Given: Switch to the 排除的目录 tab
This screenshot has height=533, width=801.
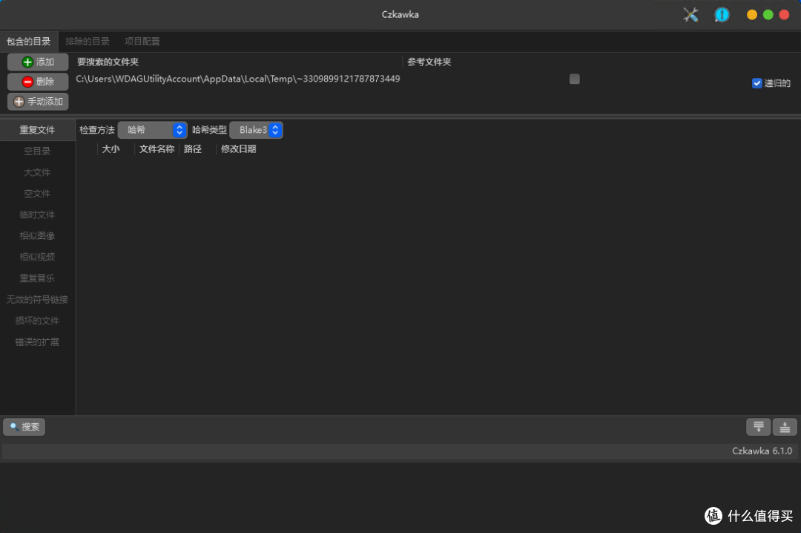Looking at the screenshot, I should [88, 42].
